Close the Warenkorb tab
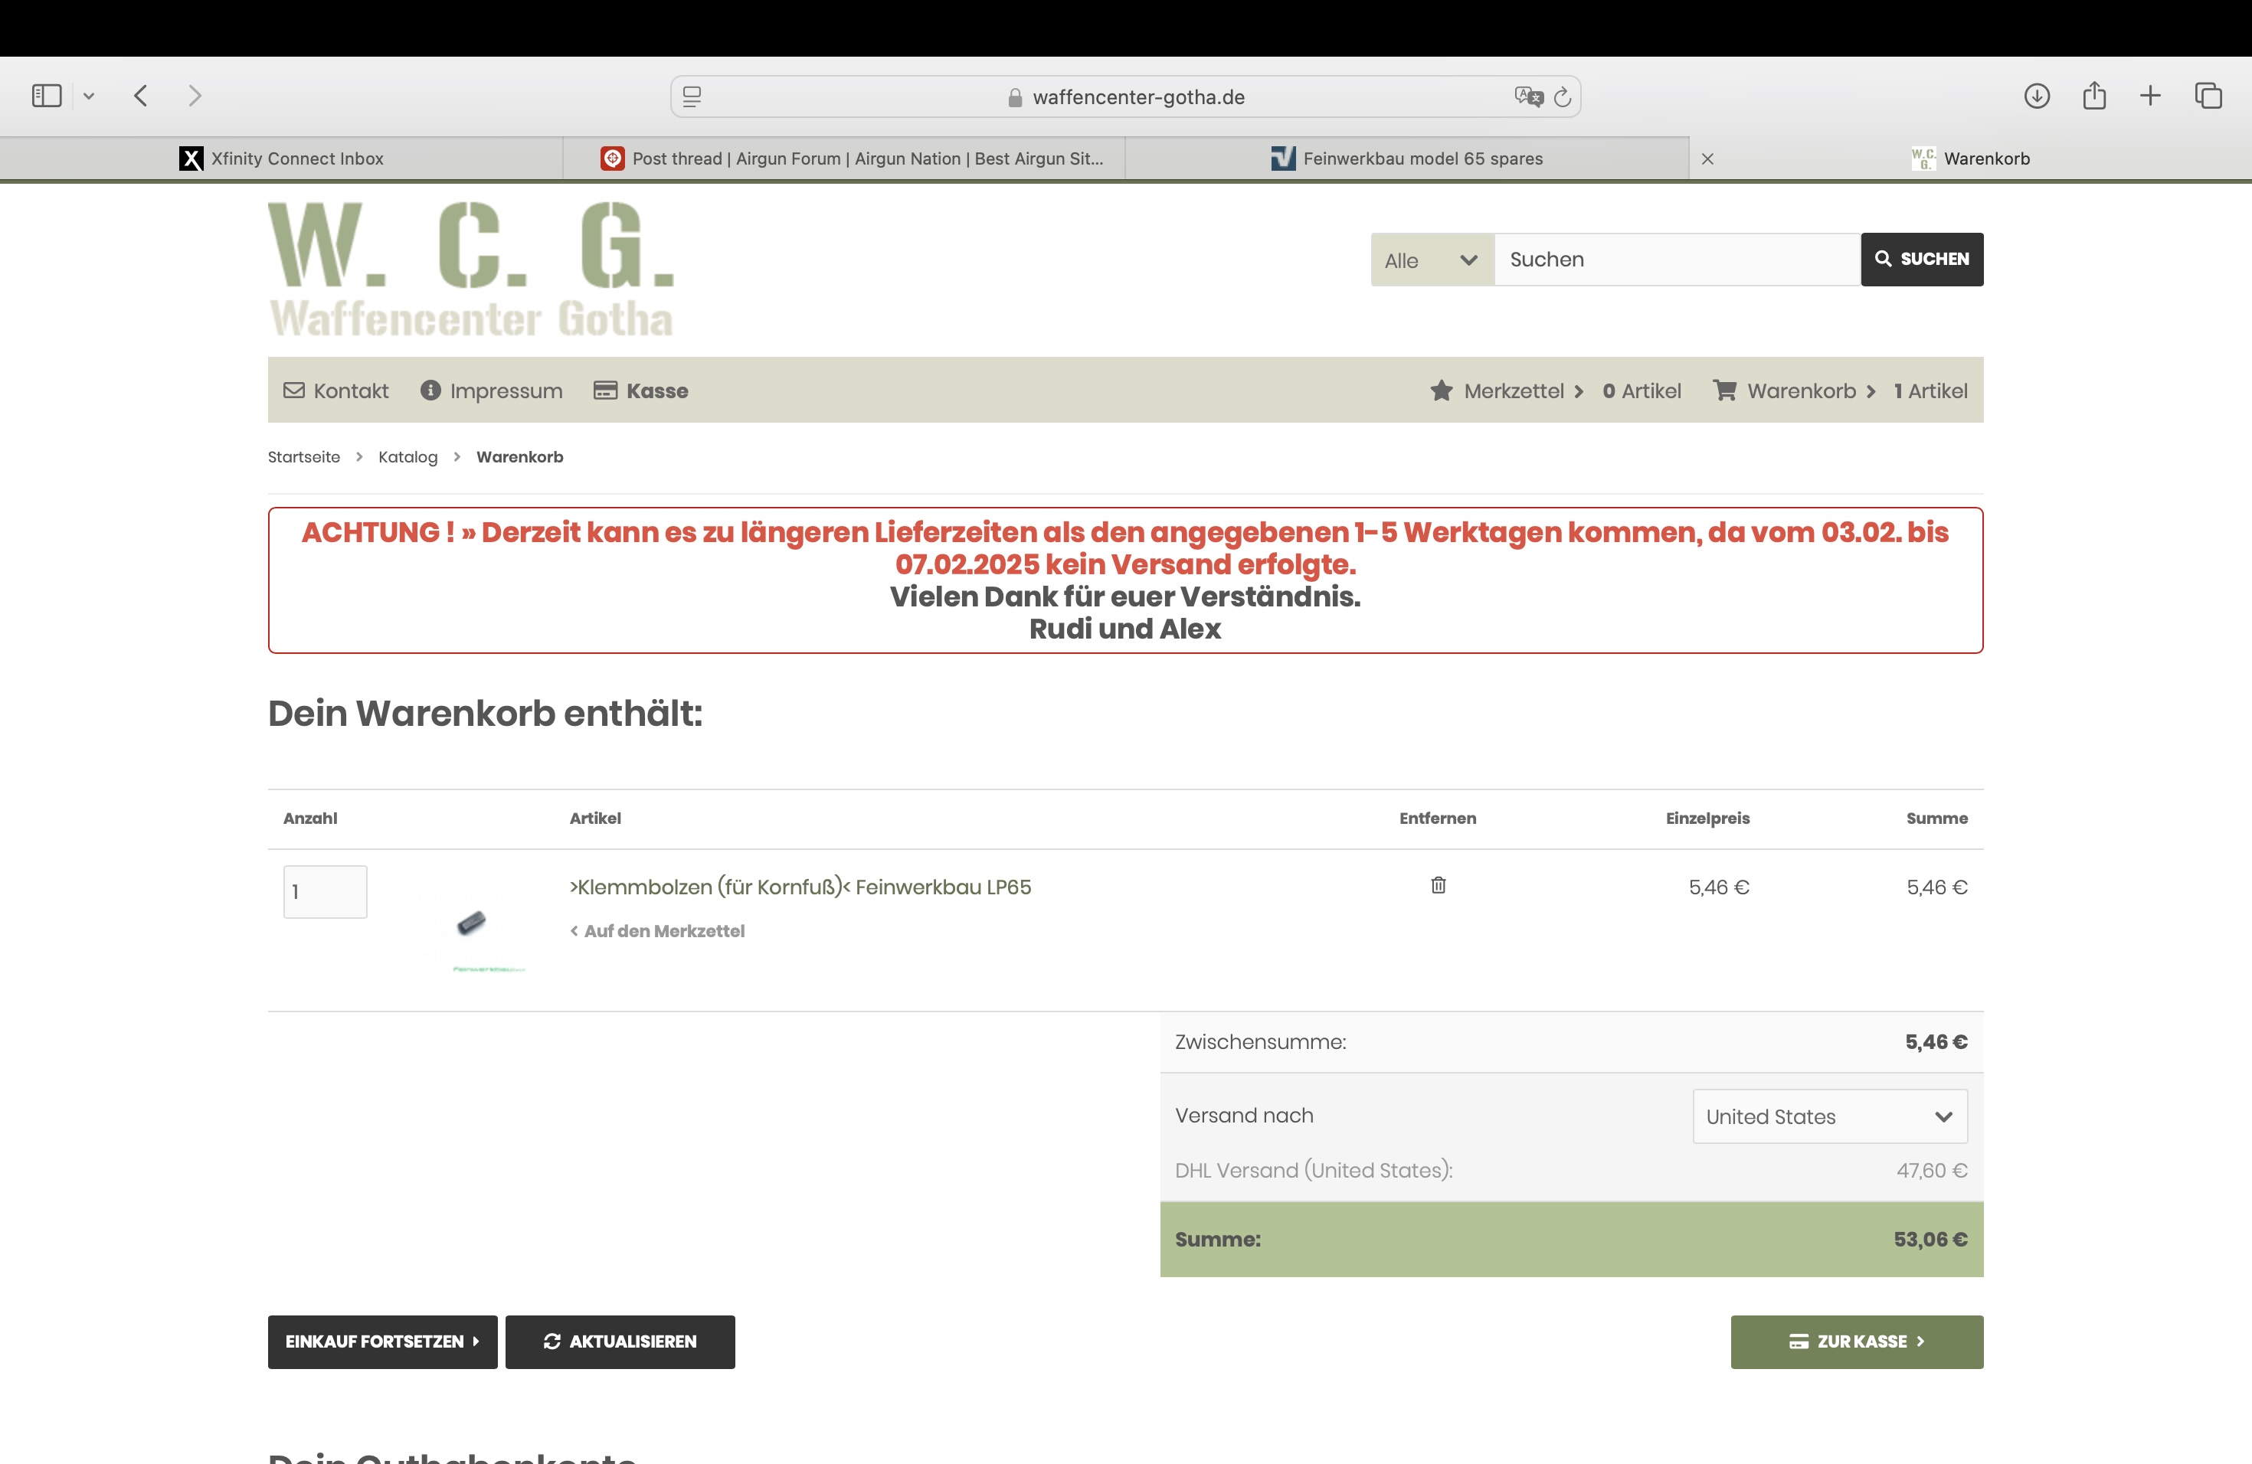Screen dimensions: 2252x1464 (x=1708, y=159)
